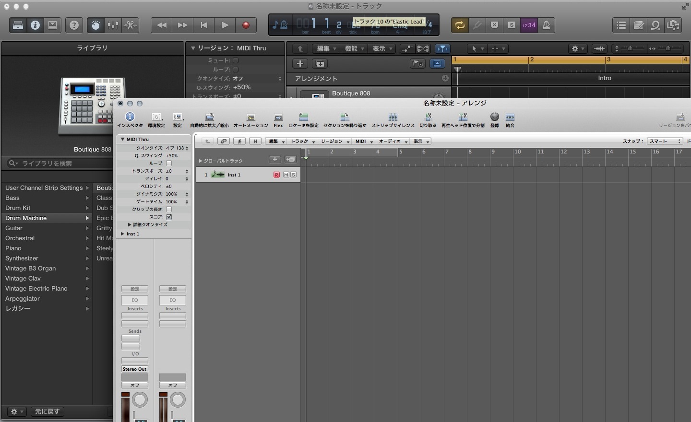The height and width of the screenshot is (422, 691).
Task: Record-enable Inst 1 with the R button
Action: pos(276,175)
